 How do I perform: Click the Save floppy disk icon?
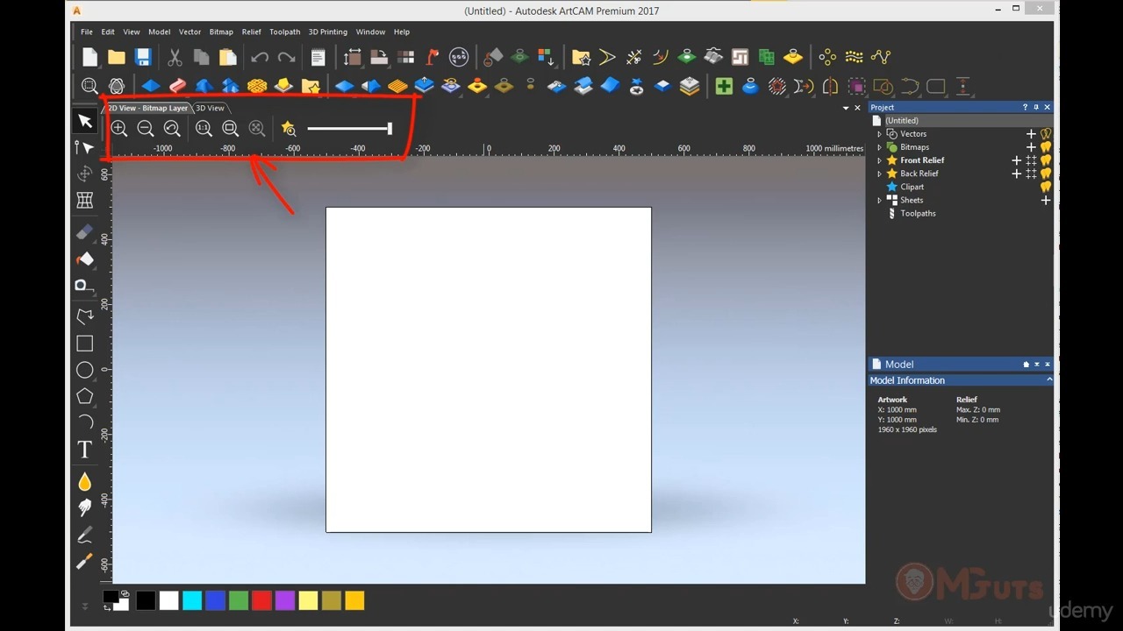(143, 57)
